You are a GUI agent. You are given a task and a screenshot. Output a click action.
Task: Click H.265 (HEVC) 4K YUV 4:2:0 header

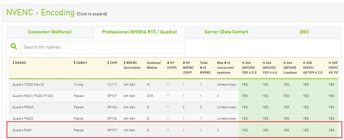pos(313,68)
